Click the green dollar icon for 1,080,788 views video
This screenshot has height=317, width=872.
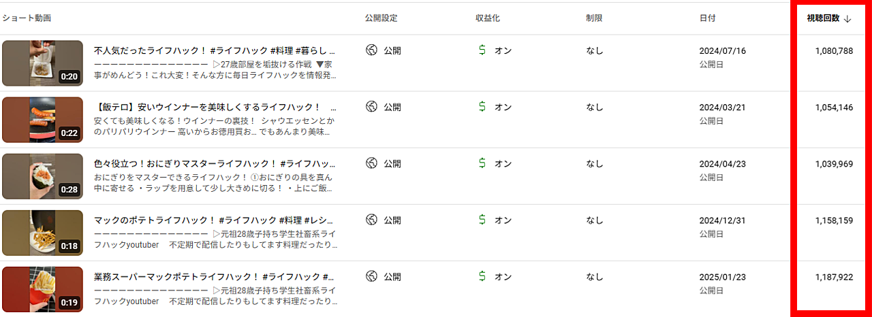pos(482,50)
